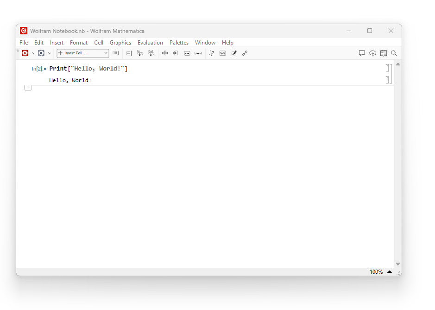Collapse the toolbar with the tiny top-left arrow

point(18,50)
